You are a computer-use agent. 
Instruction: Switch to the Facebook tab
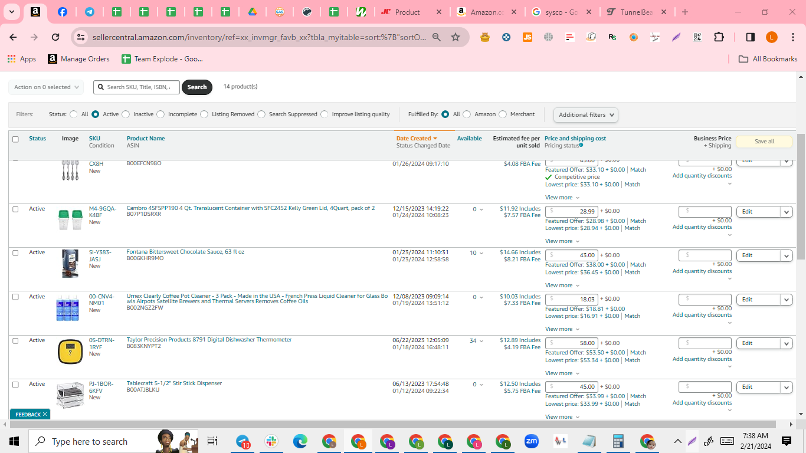click(63, 12)
